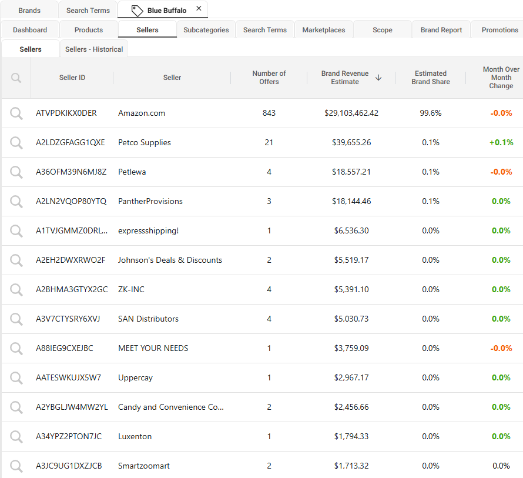Click the tag icon on Blue Buffalo tab

pyautogui.click(x=137, y=11)
